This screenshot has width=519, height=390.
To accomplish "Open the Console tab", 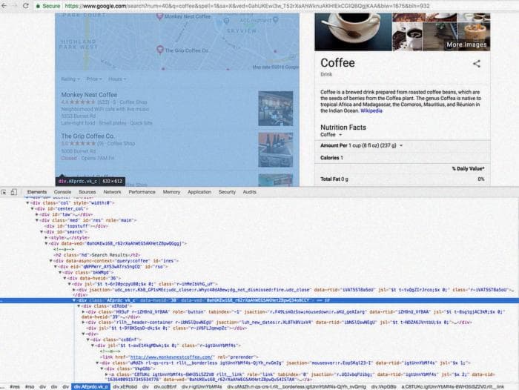I will coord(62,192).
